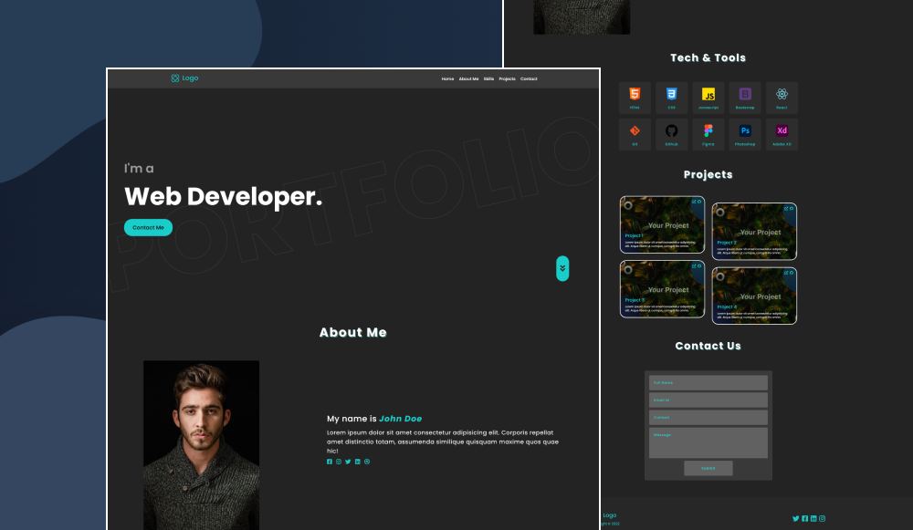
Task: Open Instagram from the footer social icons
Action: 822,517
